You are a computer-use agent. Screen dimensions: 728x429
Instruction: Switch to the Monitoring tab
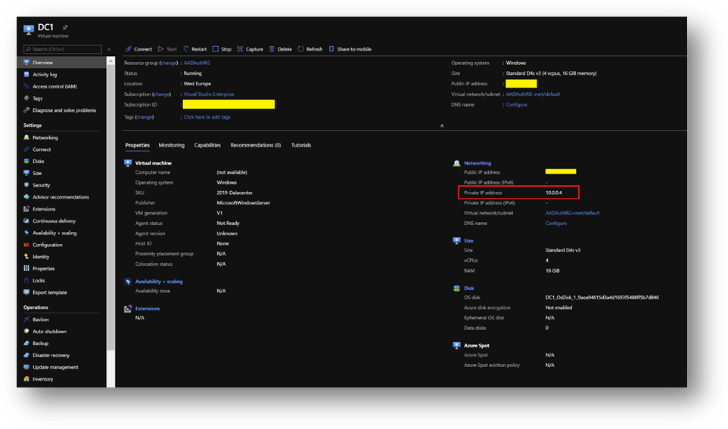coord(171,145)
